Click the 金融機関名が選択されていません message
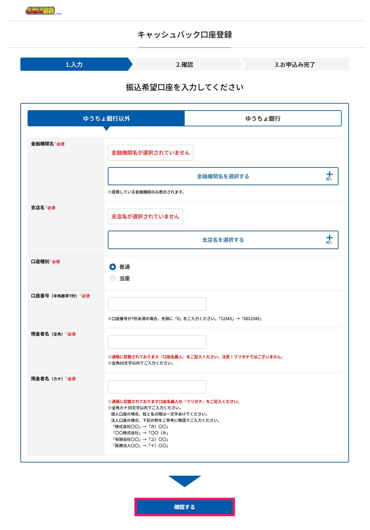The width and height of the screenshot is (370, 530). click(x=150, y=153)
